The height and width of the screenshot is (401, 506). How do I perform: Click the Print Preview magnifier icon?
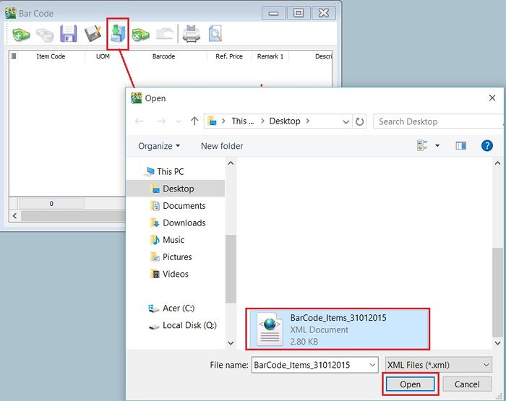[x=215, y=33]
